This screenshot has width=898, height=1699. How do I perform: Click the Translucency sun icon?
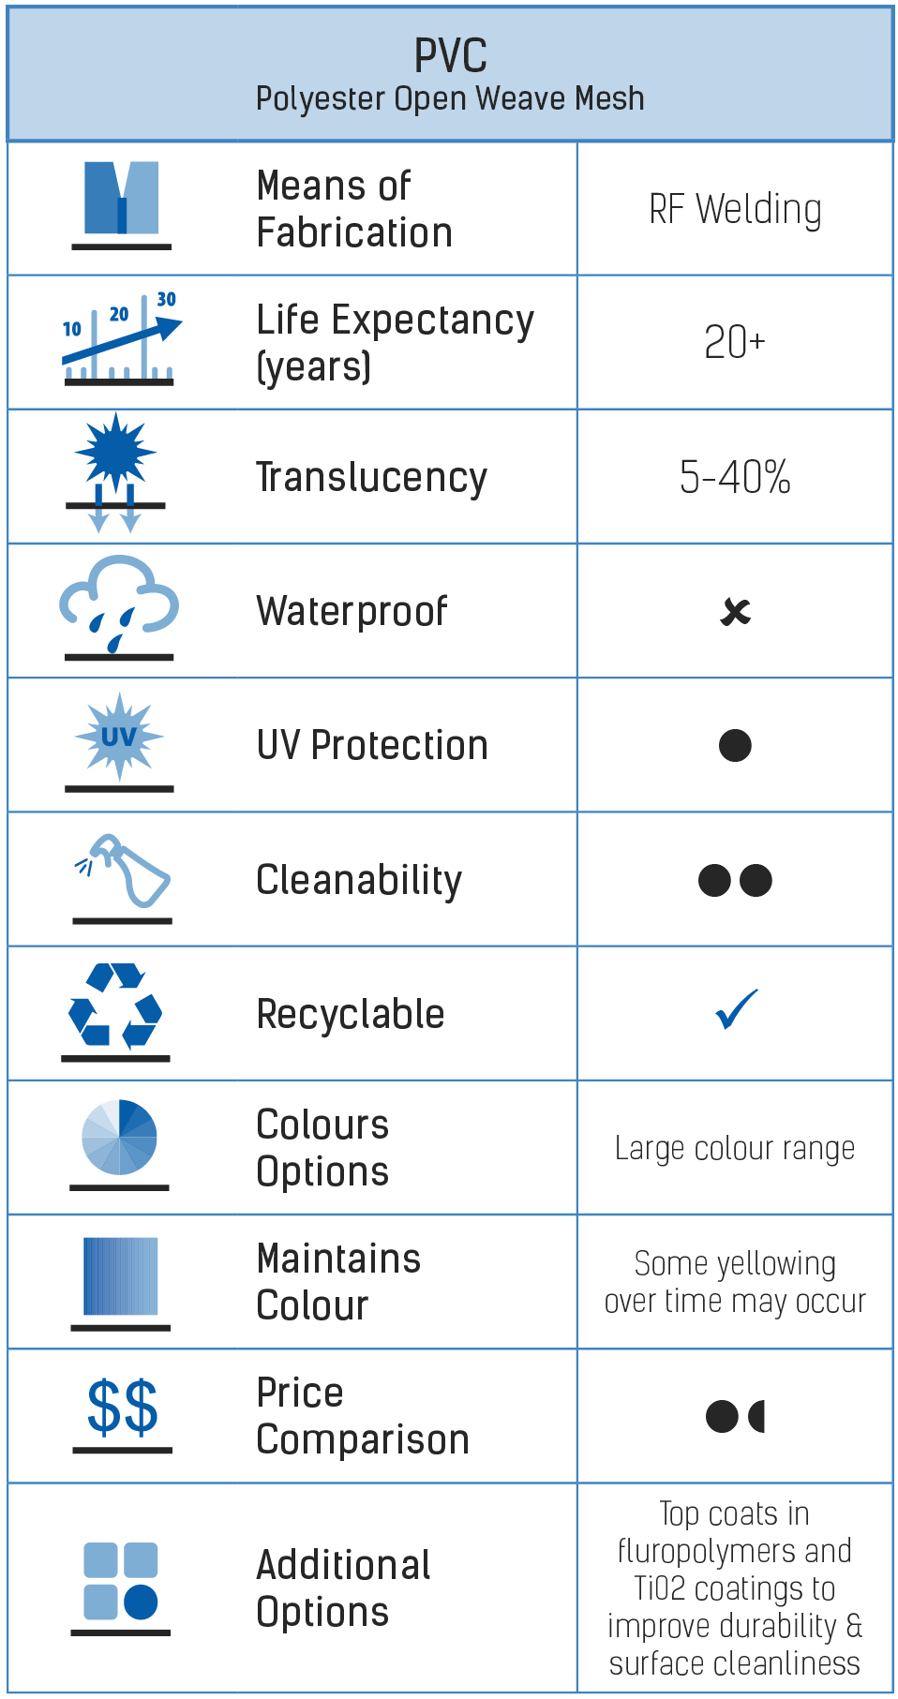coord(116,472)
